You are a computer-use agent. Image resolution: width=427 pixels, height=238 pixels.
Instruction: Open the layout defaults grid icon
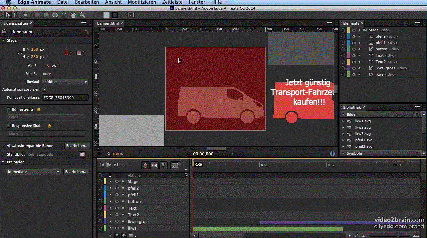[x=131, y=15]
